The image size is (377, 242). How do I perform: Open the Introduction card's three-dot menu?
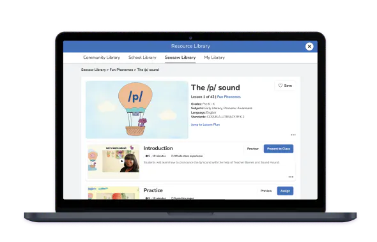[x=291, y=177]
